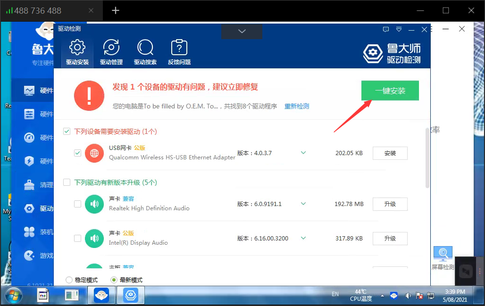Select the 稳定模式 radio button
The width and height of the screenshot is (485, 306).
[x=69, y=280]
